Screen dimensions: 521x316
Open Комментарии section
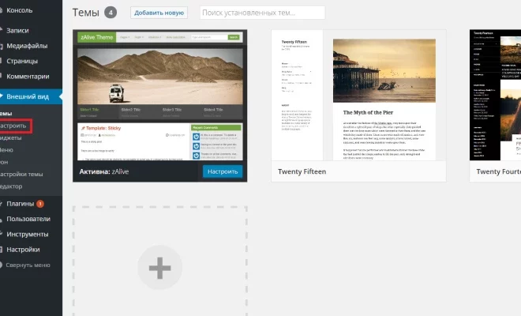(x=28, y=77)
